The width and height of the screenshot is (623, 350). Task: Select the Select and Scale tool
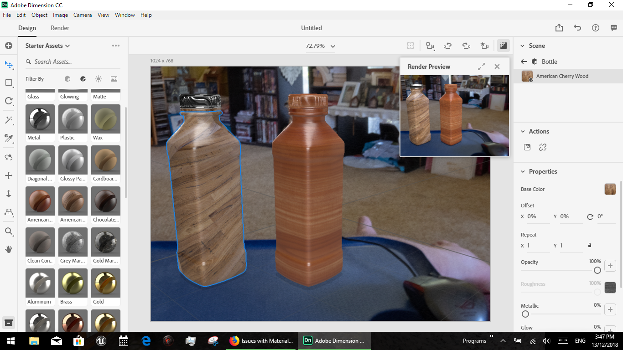[9, 82]
